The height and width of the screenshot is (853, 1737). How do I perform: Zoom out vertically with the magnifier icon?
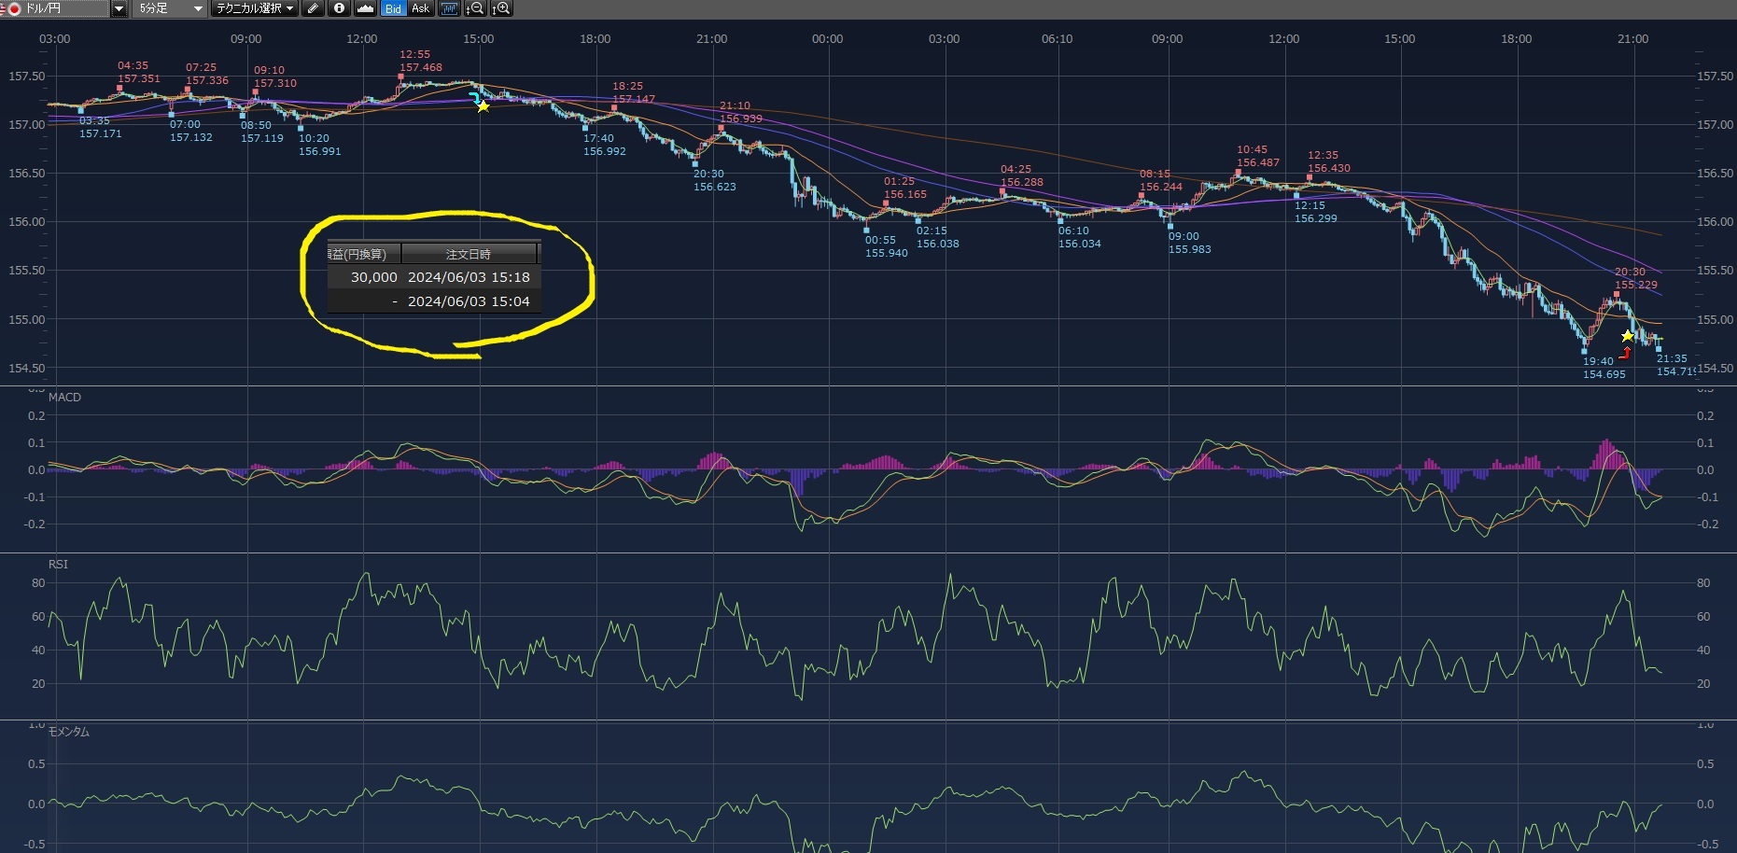pos(475,8)
